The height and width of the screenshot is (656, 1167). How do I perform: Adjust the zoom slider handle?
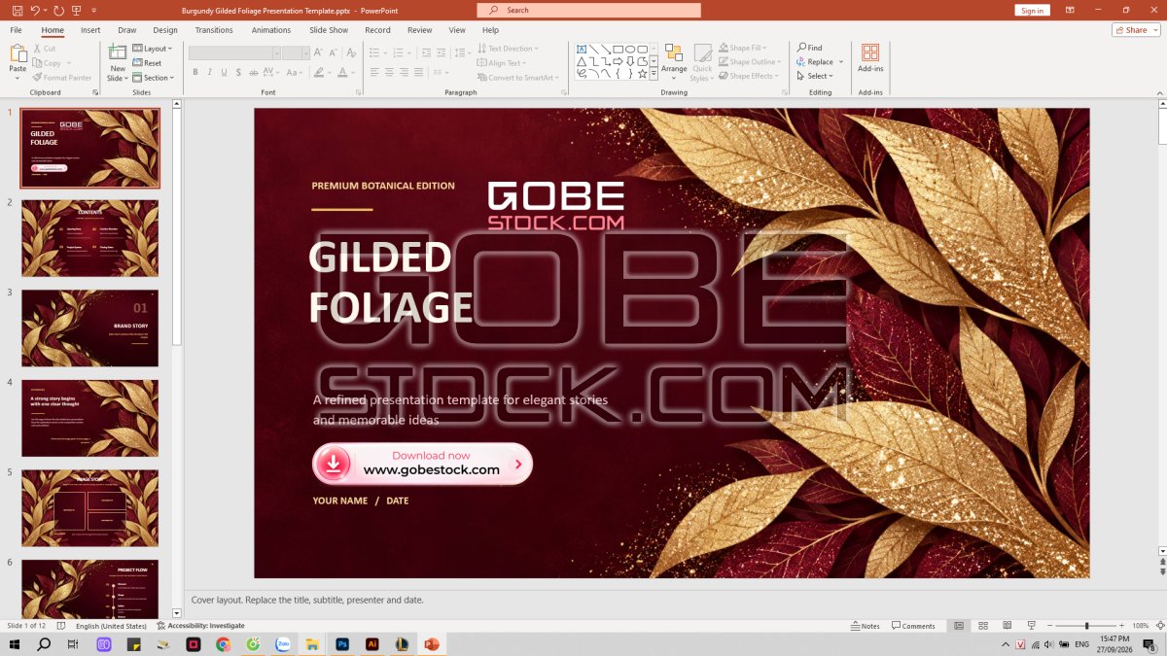pos(1086,626)
